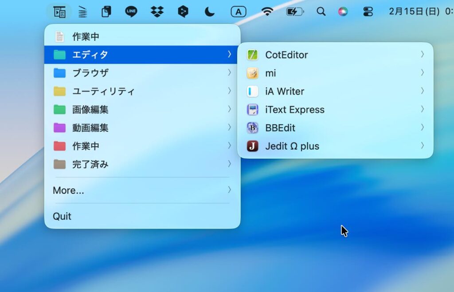
Task: Open the Dropbox menu bar icon
Action: point(157,12)
